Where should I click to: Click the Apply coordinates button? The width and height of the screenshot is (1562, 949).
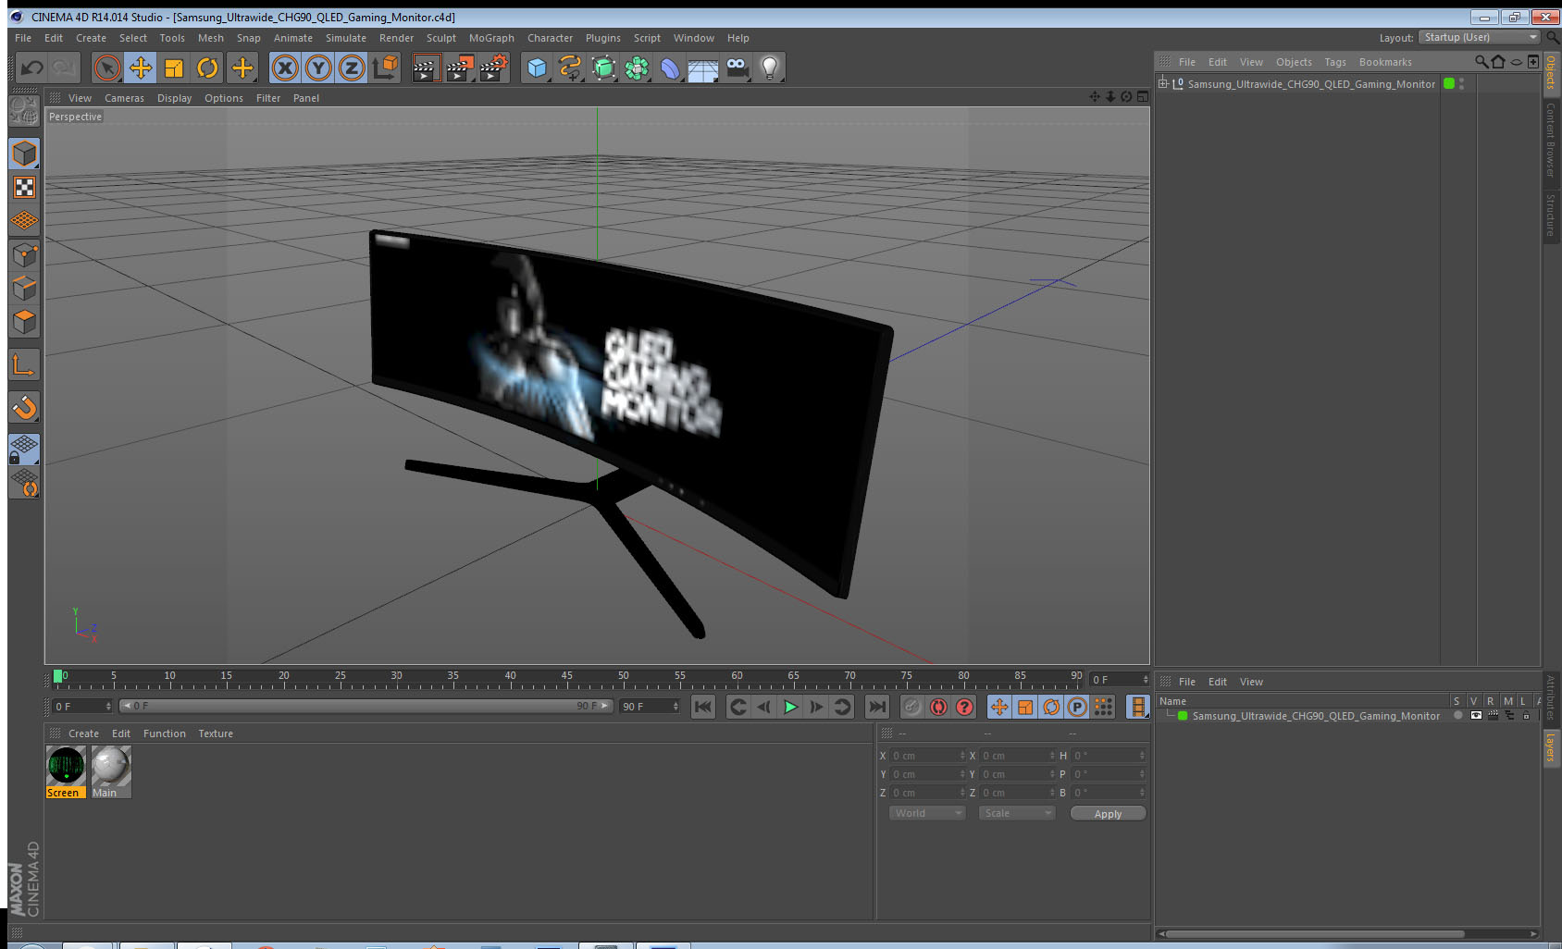pyautogui.click(x=1108, y=813)
